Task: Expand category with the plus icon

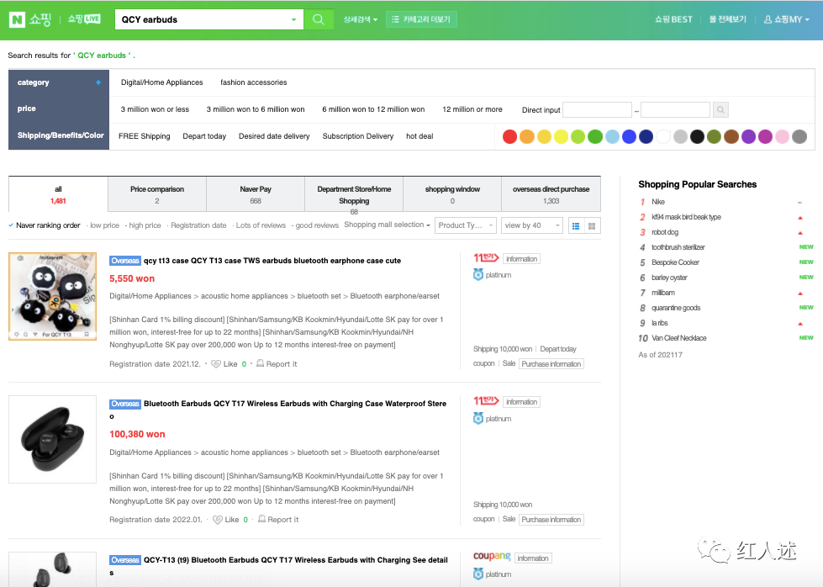Action: 98,82
